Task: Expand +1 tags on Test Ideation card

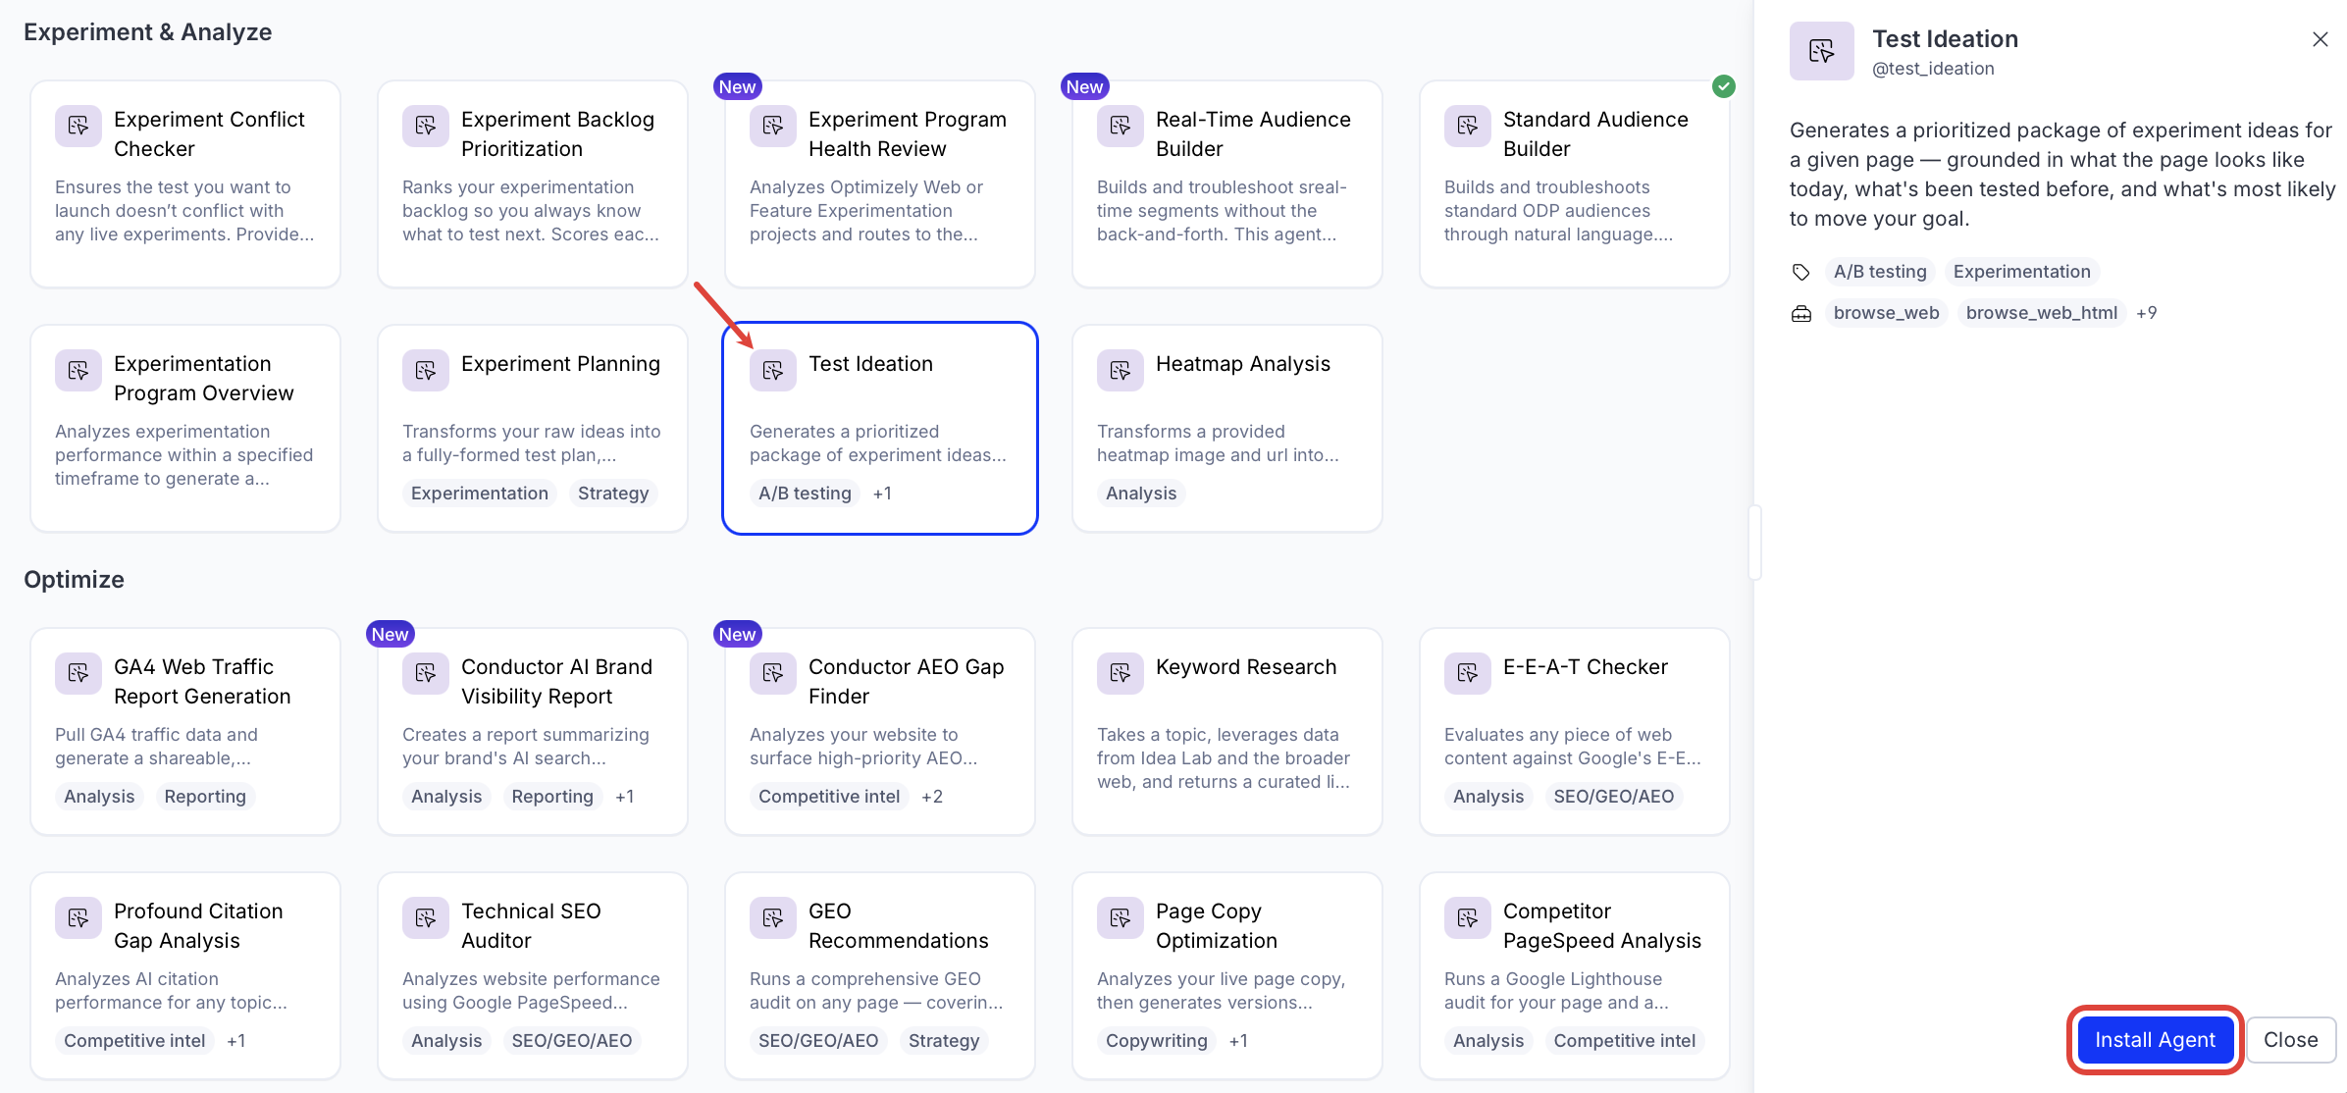Action: pos(882,494)
